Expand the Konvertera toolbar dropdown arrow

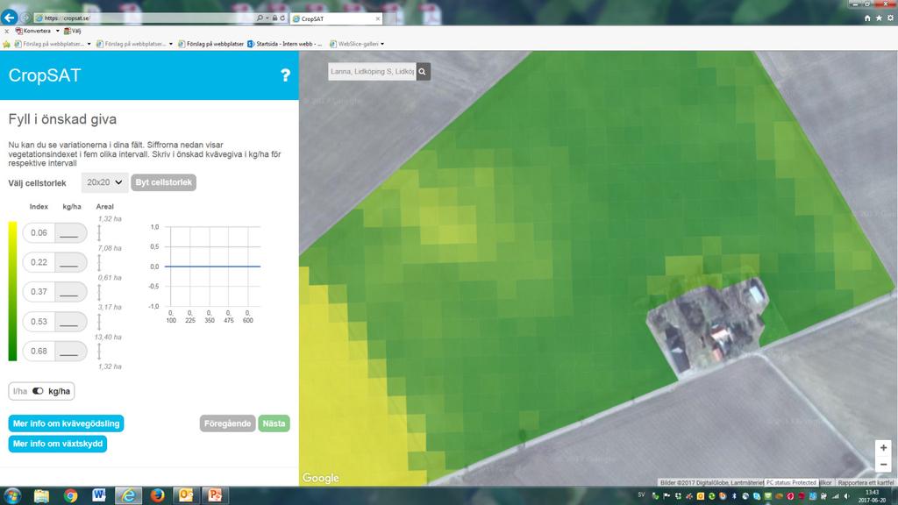tap(57, 31)
